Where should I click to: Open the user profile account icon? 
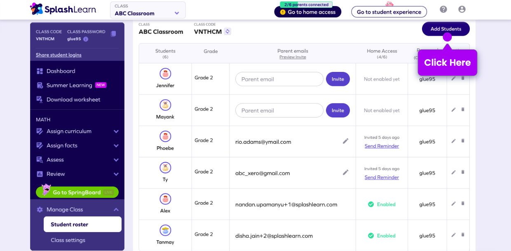pos(462,9)
